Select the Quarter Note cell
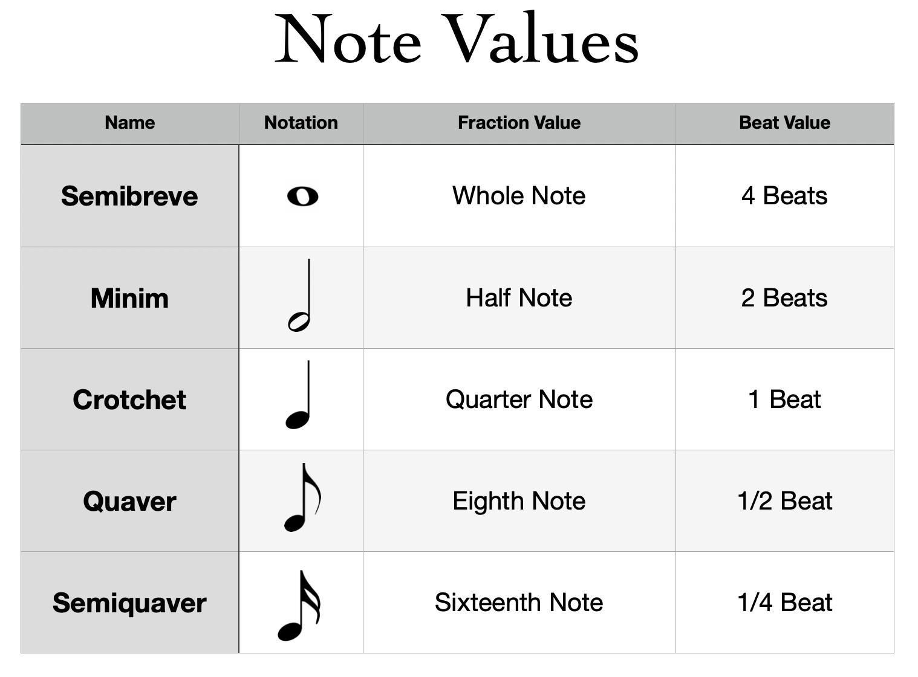Image resolution: width=918 pixels, height=677 pixels. tap(519, 400)
